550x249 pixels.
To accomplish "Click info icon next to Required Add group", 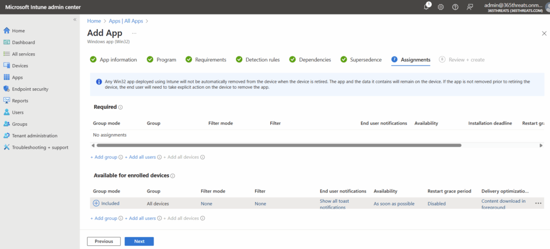I will (x=121, y=158).
